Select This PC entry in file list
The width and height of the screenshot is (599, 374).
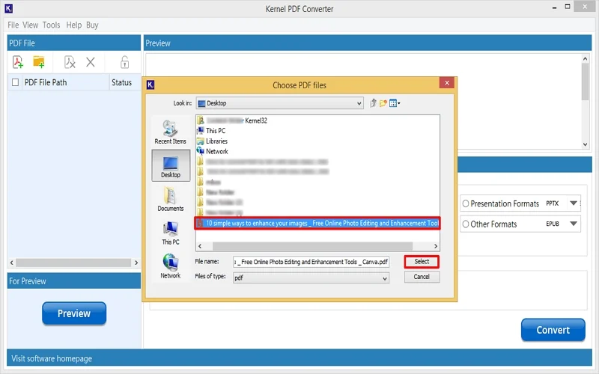point(211,131)
